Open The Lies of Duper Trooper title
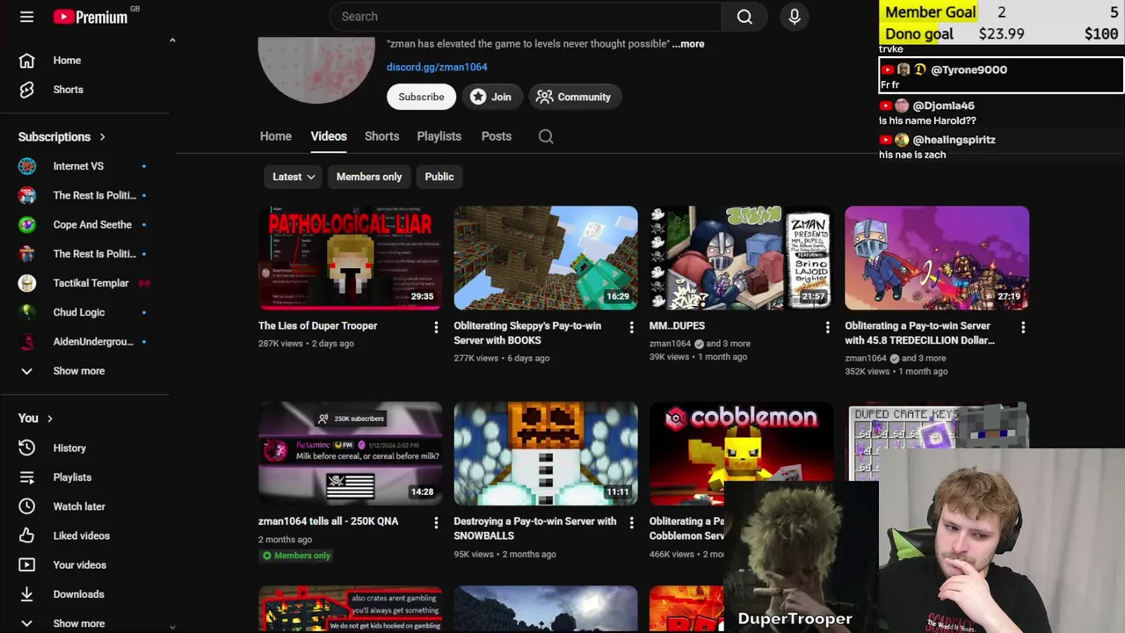The image size is (1125, 633). coord(318,326)
